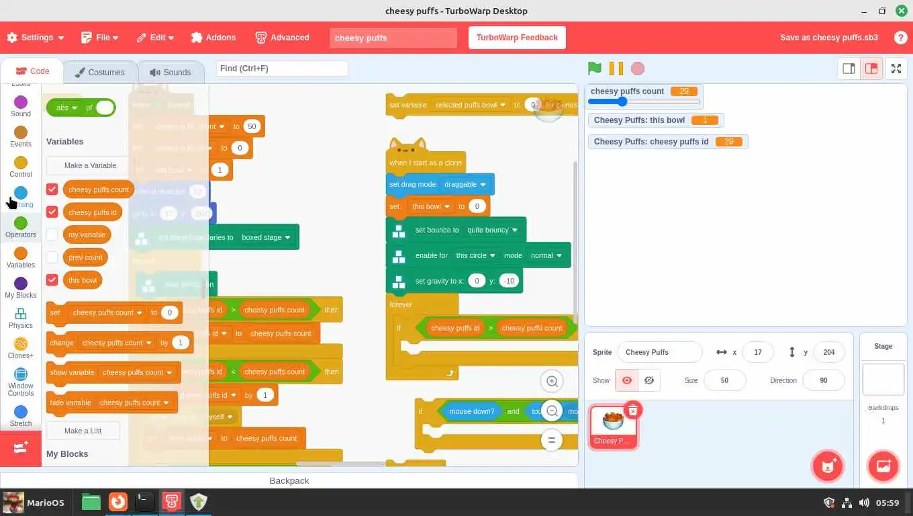Select the Sound block category

pyautogui.click(x=21, y=106)
